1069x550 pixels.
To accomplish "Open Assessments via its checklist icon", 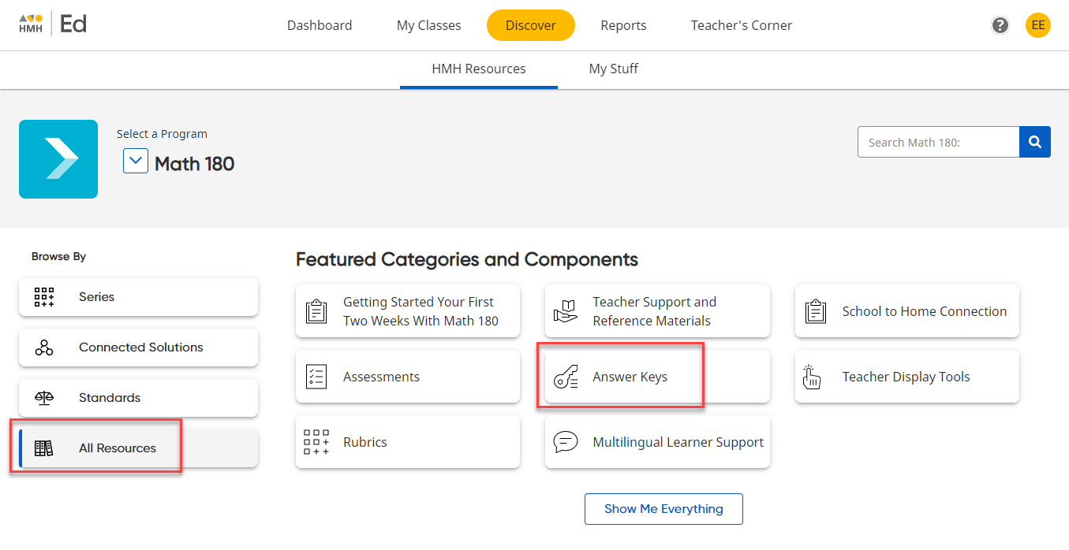I will click(316, 376).
